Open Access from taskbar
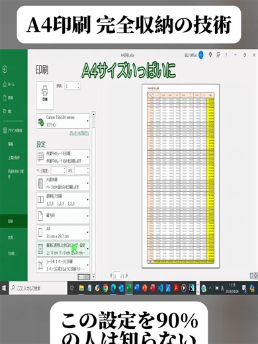This screenshot has width=258, height=344. click(153, 288)
